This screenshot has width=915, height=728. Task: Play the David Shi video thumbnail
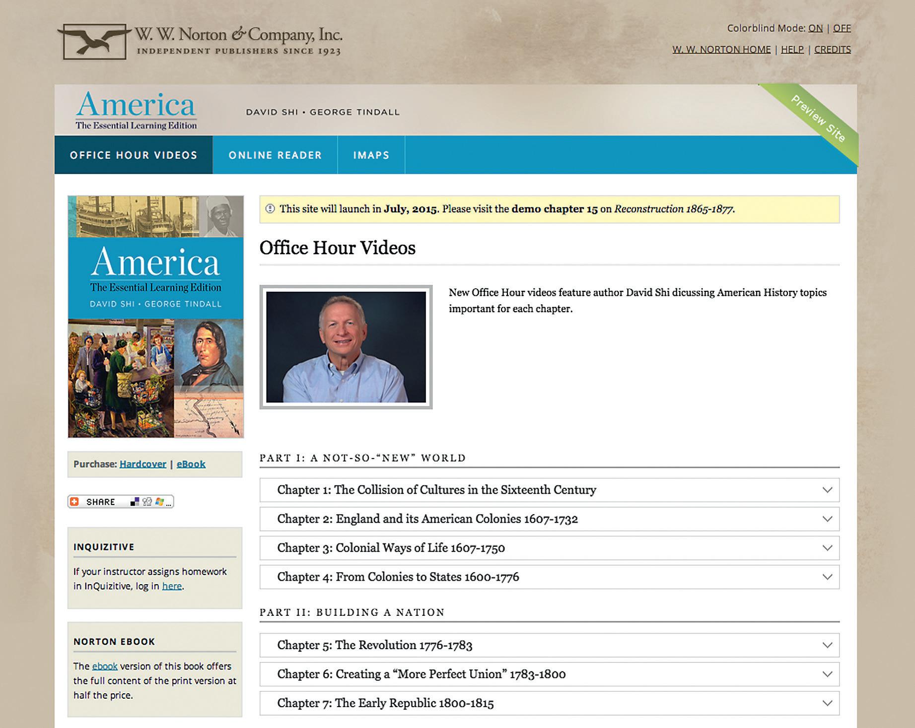[x=346, y=347]
